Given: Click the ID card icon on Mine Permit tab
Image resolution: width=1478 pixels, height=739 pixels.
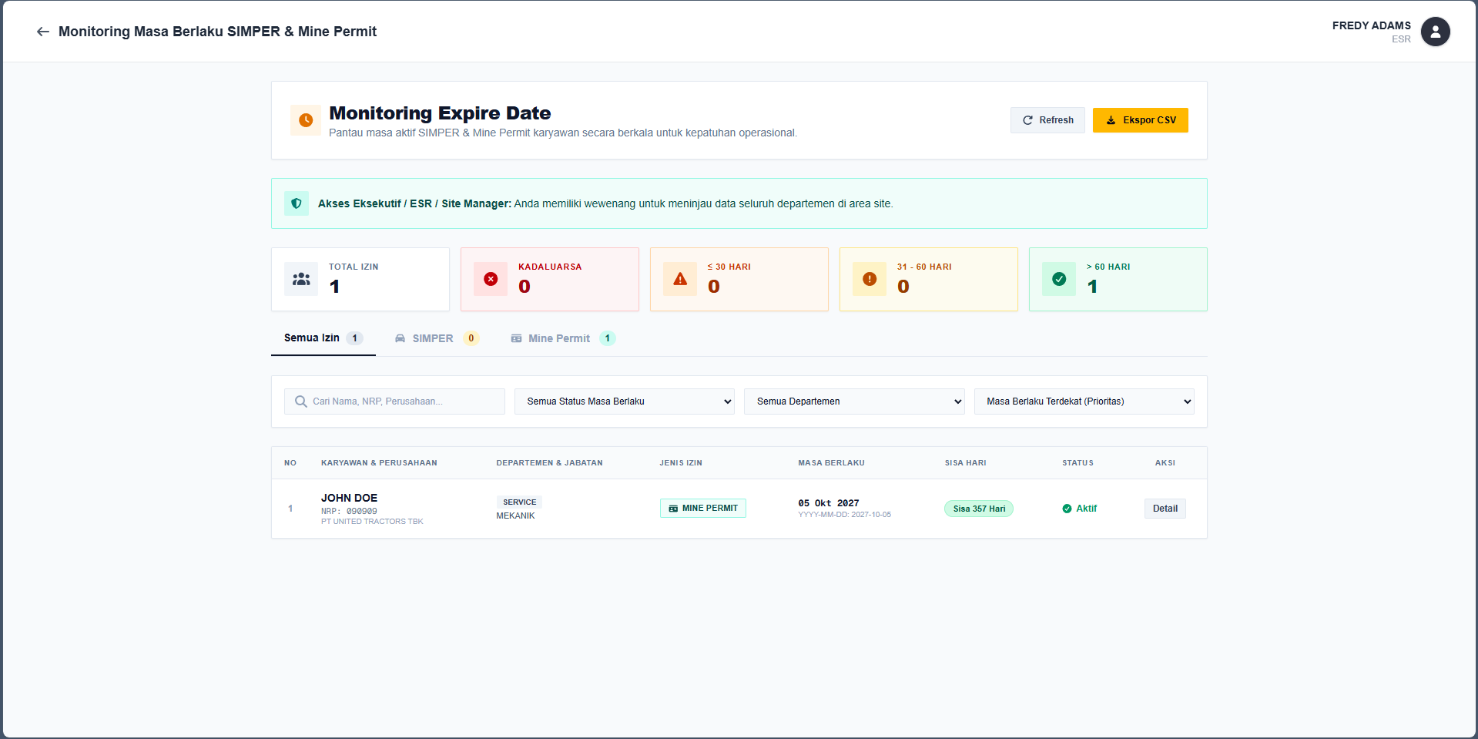Looking at the screenshot, I should pyautogui.click(x=516, y=338).
